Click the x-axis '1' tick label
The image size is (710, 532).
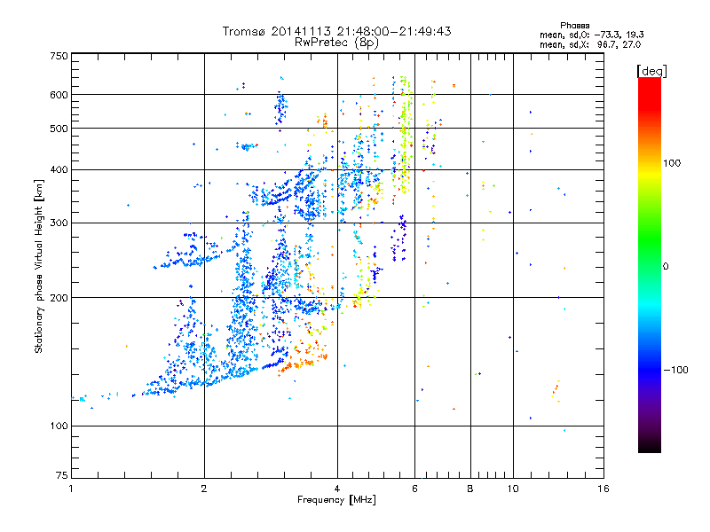(x=71, y=489)
